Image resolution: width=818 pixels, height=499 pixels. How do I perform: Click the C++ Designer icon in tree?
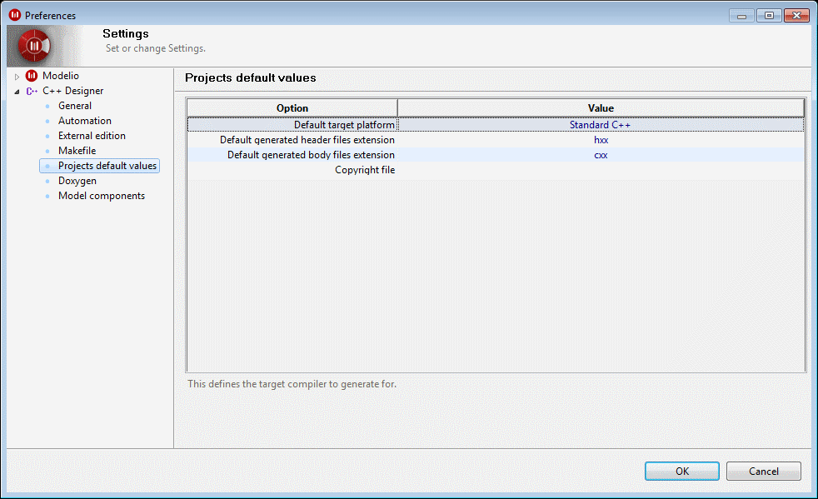32,91
